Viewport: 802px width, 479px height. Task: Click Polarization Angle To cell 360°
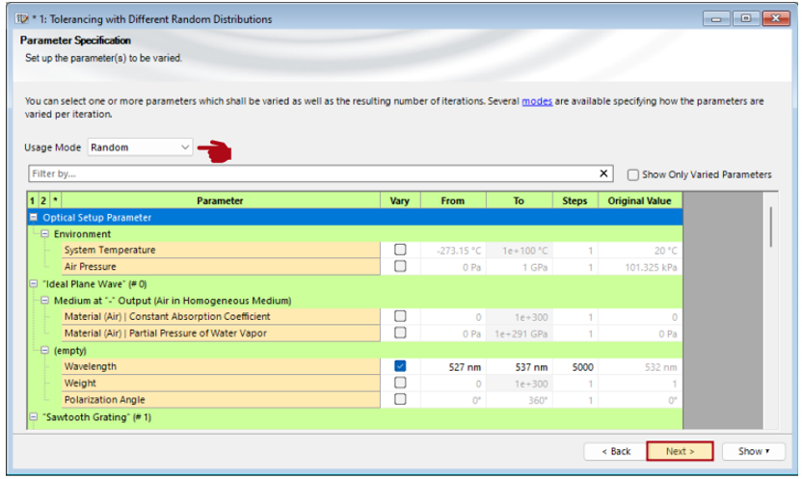(x=519, y=400)
